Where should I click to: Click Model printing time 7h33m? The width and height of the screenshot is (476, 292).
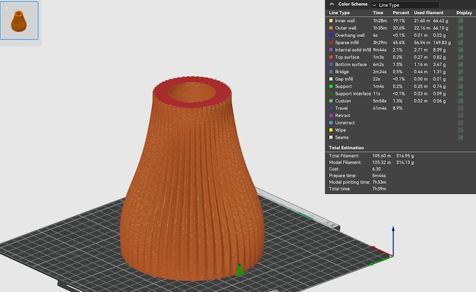click(379, 182)
